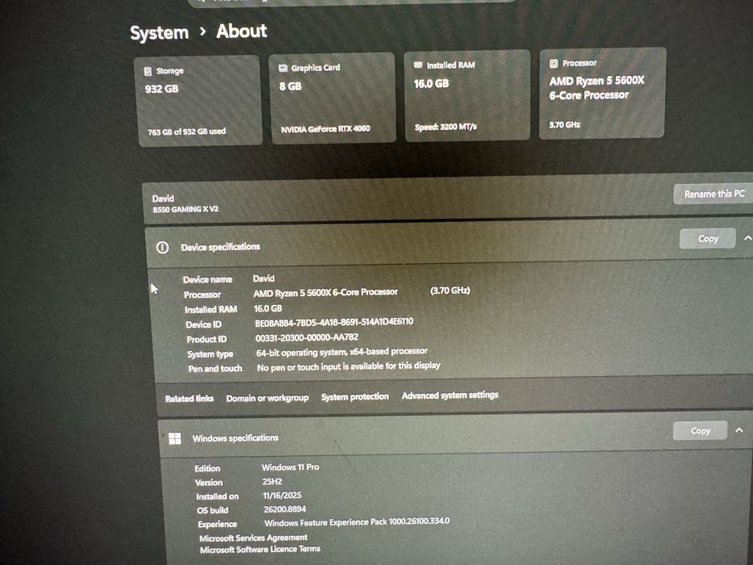Click the Related links label
The image size is (753, 565).
tap(189, 399)
